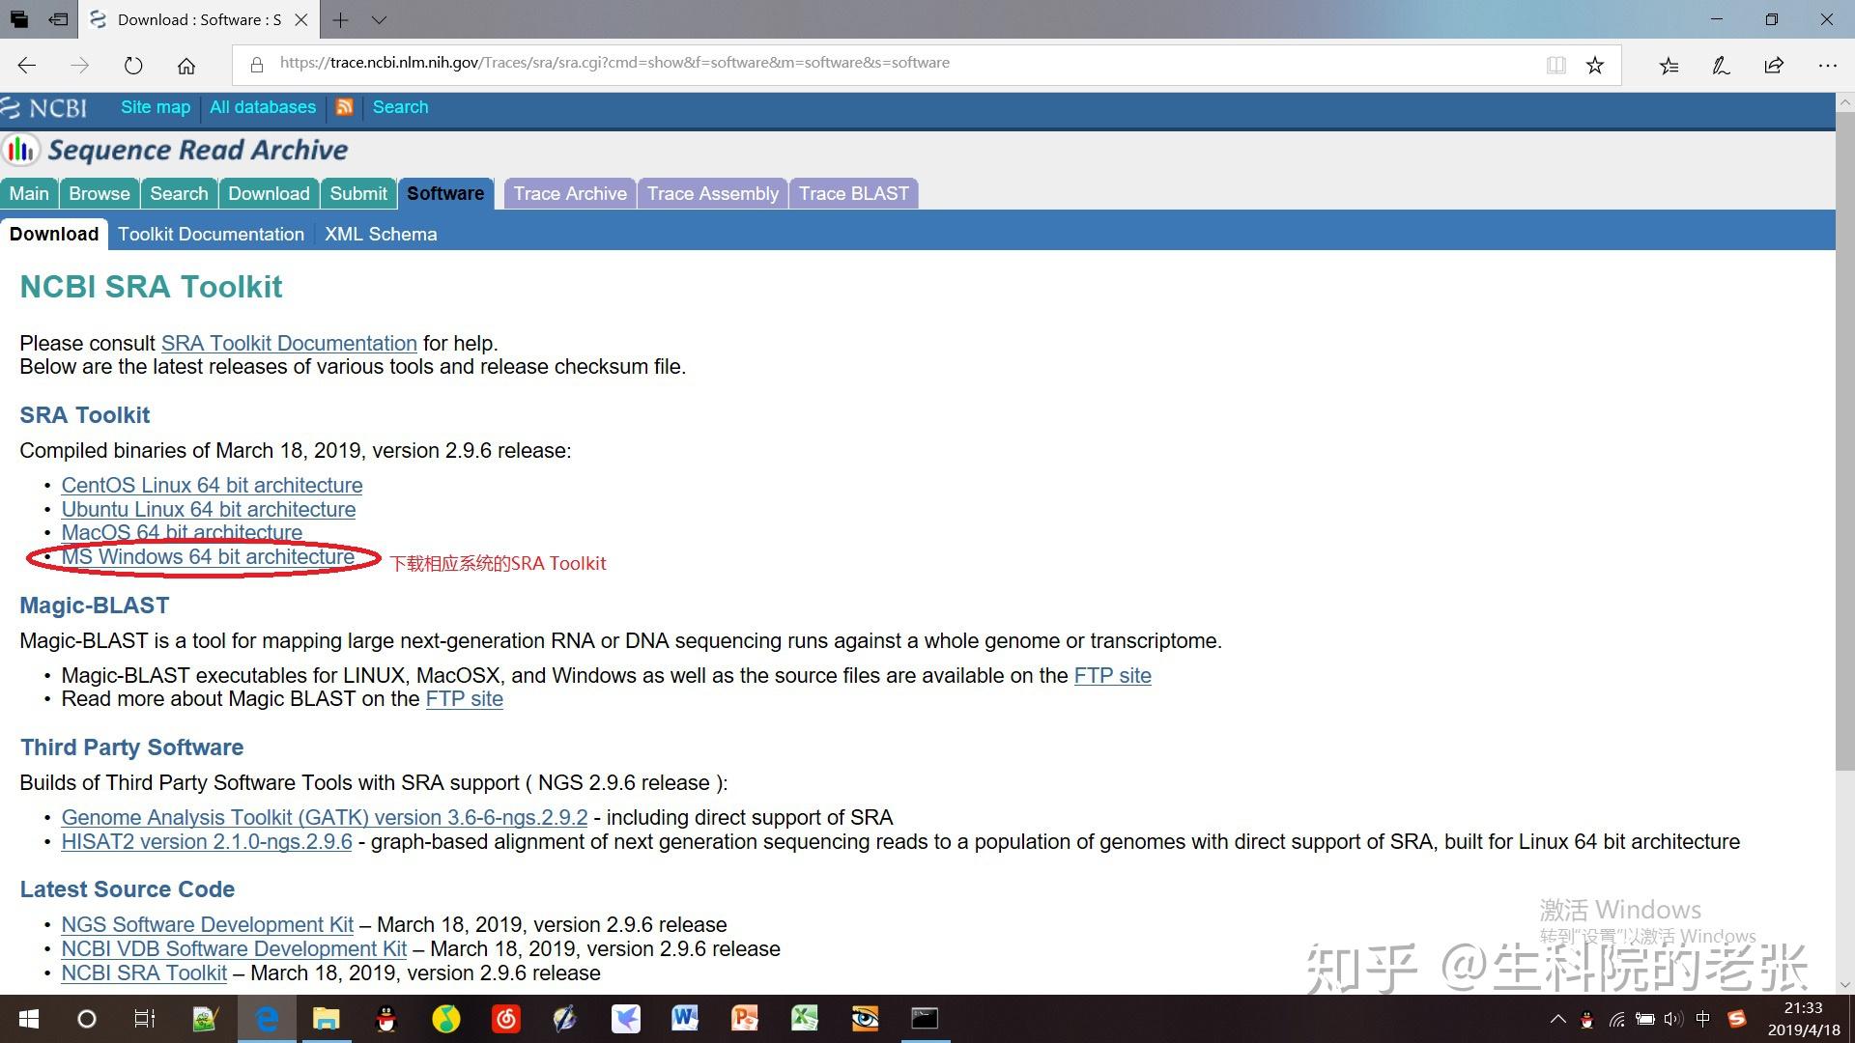Refresh the page with the reload icon
This screenshot has width=1855, height=1043.
click(x=133, y=65)
